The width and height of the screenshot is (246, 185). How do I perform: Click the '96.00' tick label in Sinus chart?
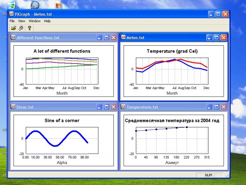tap(85, 157)
